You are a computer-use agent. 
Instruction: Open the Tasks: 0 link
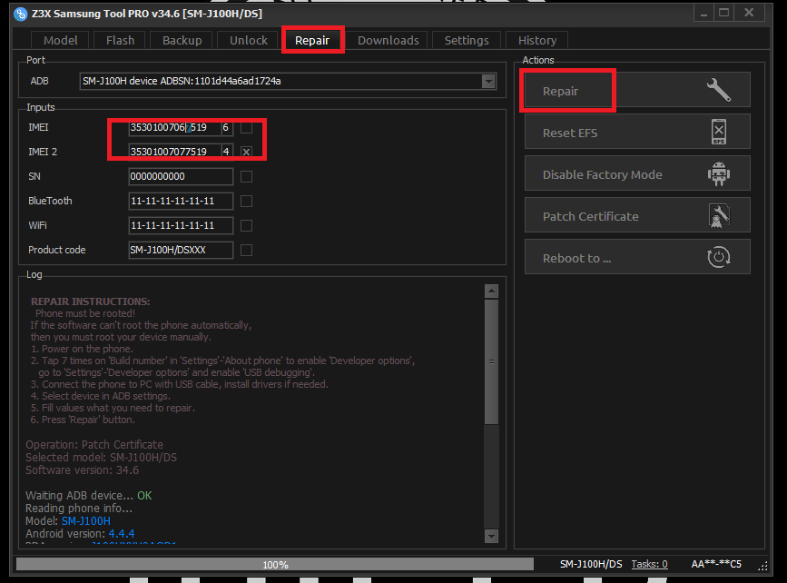tap(649, 564)
